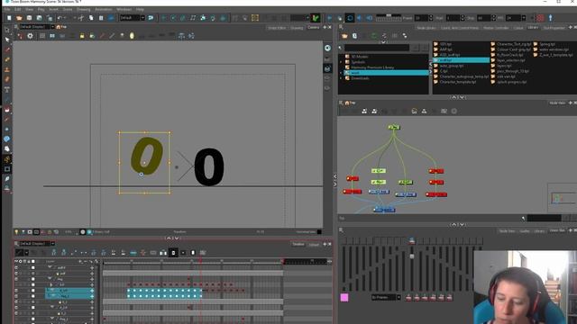Viewport: 577px width, 324px height.
Task: Click the Library search input field
Action: 377,48
